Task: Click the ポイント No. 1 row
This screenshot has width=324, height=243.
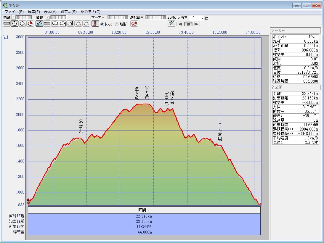Action: point(296,37)
